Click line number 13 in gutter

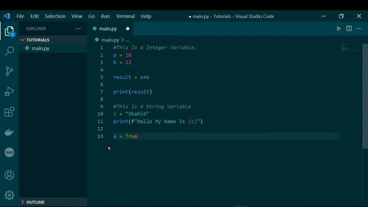tap(100, 136)
